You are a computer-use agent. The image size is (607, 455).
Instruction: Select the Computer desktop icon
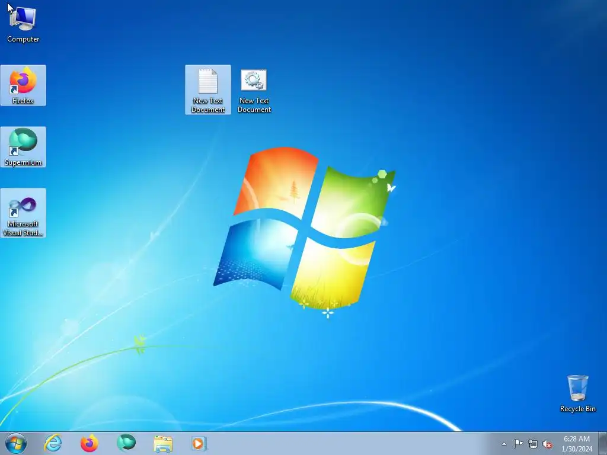click(23, 24)
